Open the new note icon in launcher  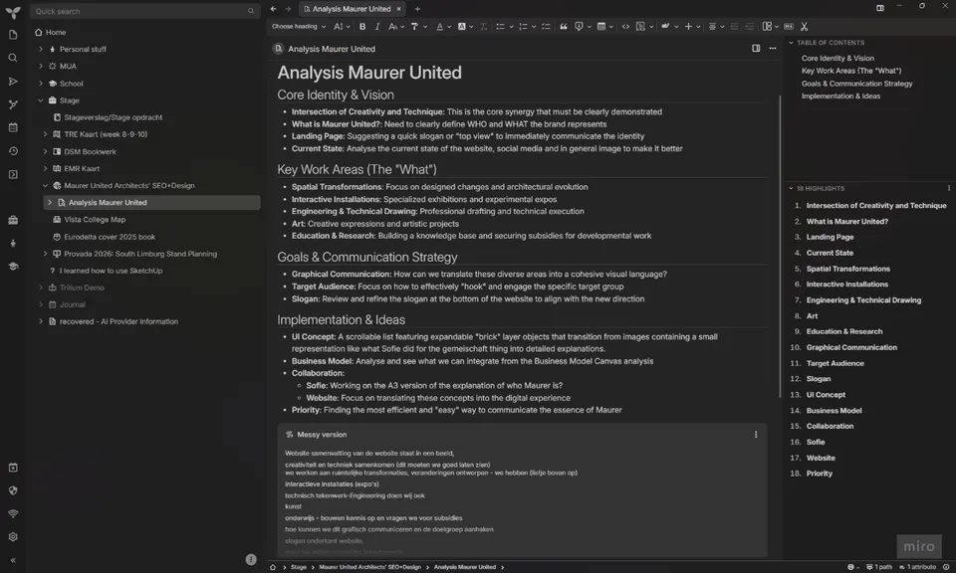(13, 35)
